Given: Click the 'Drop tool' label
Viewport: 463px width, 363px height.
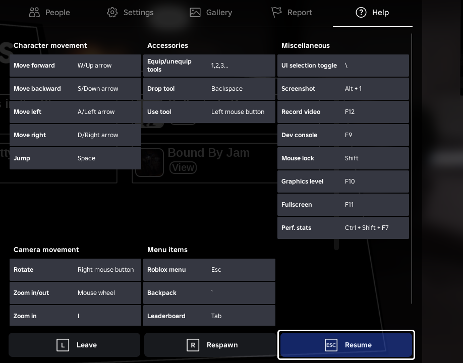Looking at the screenshot, I should [161, 89].
